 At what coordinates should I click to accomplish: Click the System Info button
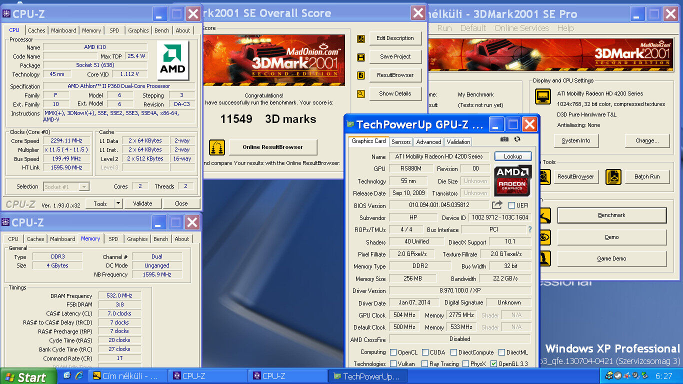[x=576, y=141]
